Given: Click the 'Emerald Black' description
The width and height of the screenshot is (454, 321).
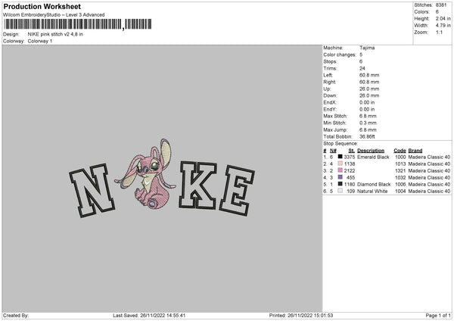Looking at the screenshot, I should click(x=373, y=157).
